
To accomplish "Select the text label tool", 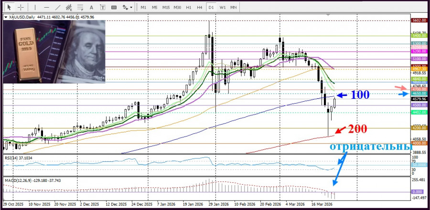I will (x=103, y=8).
